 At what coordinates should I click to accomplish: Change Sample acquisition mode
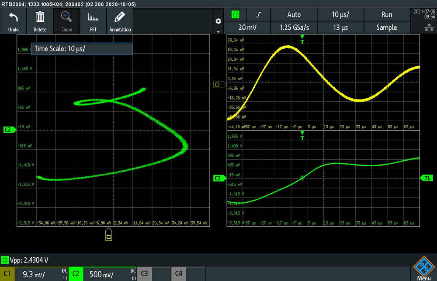coord(387,27)
